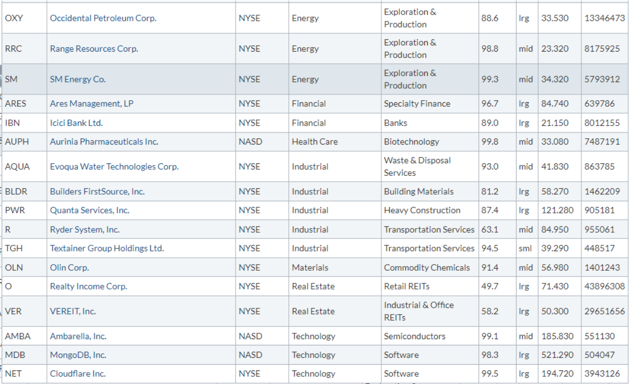Select the AUPH ticker cell

pos(24,142)
